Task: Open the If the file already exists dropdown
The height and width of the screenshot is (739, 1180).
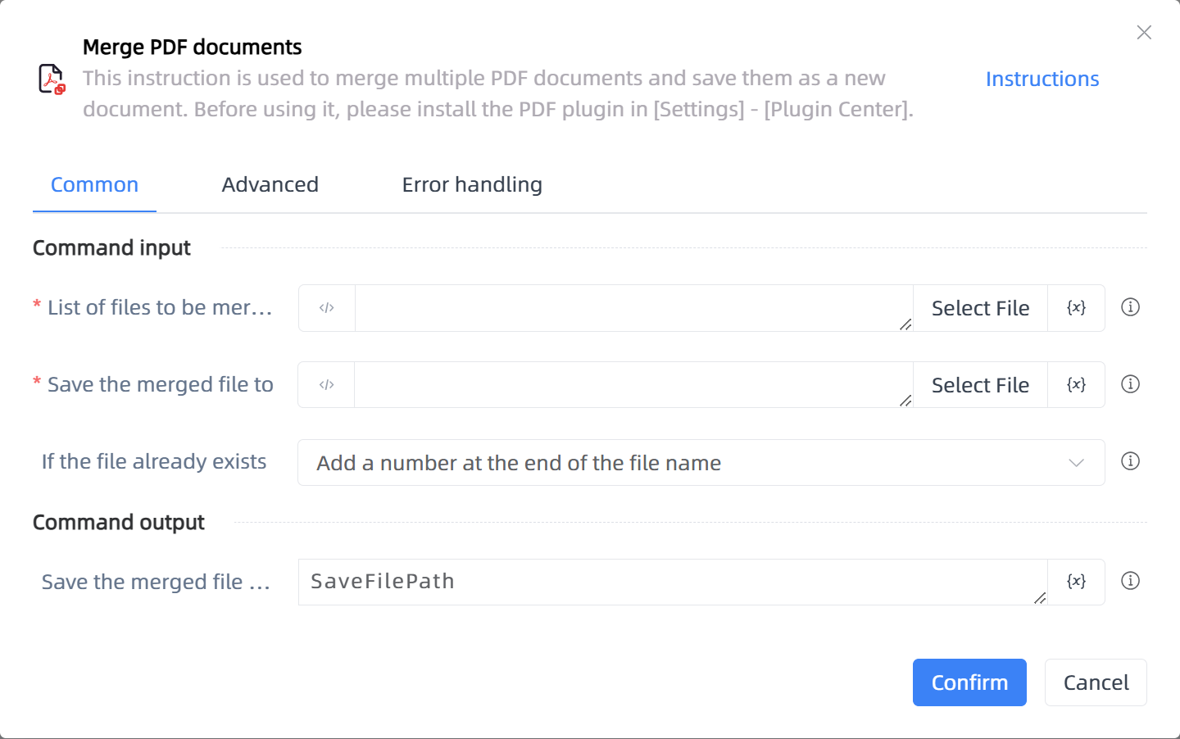Action: click(x=701, y=463)
